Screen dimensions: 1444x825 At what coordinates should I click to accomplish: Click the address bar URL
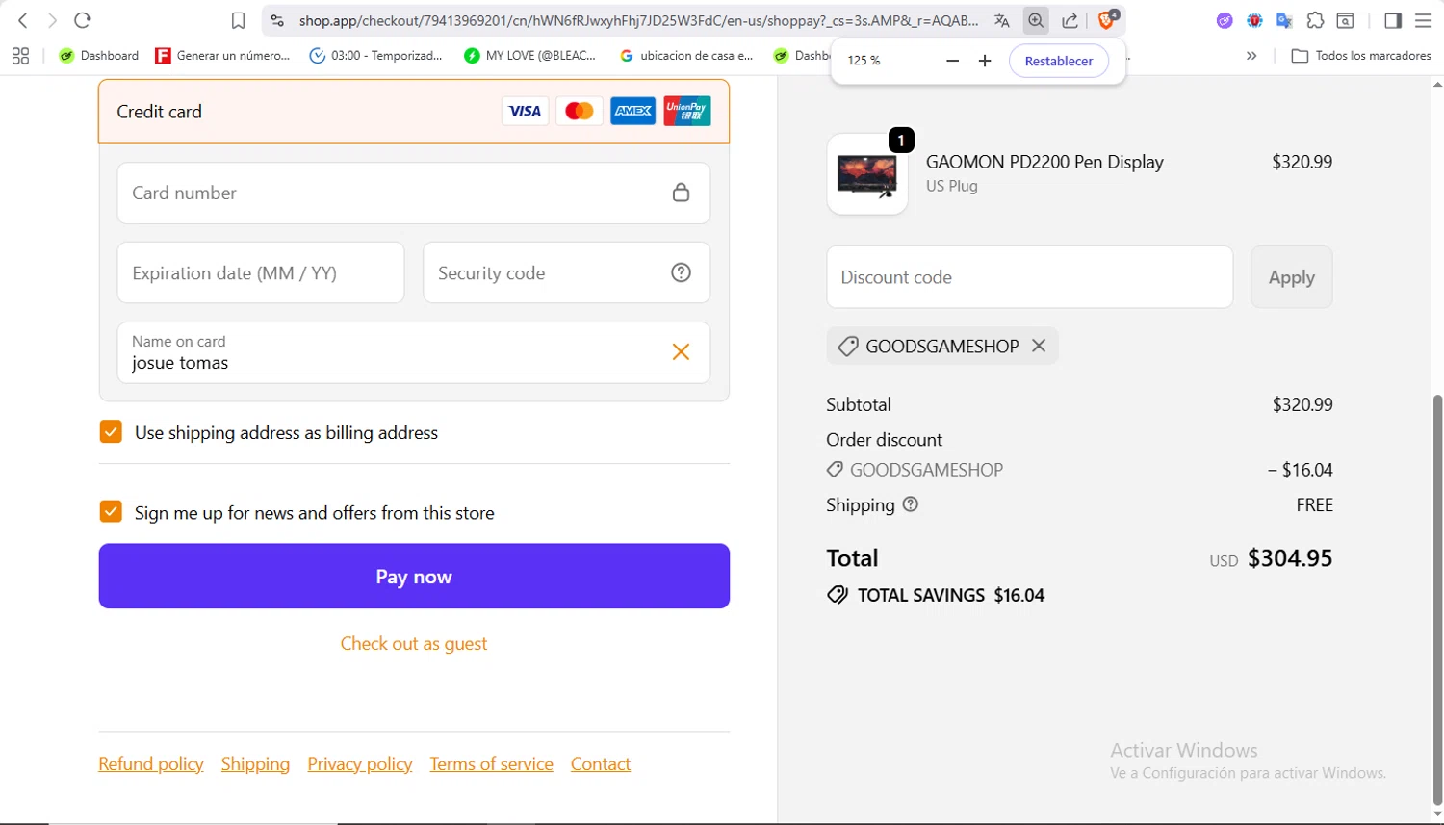pyautogui.click(x=638, y=20)
